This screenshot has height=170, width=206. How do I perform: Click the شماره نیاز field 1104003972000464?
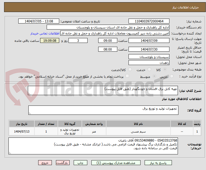click(x=149, y=21)
